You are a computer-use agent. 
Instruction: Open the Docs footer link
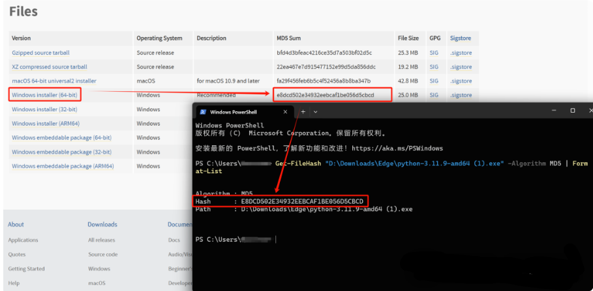pos(174,240)
